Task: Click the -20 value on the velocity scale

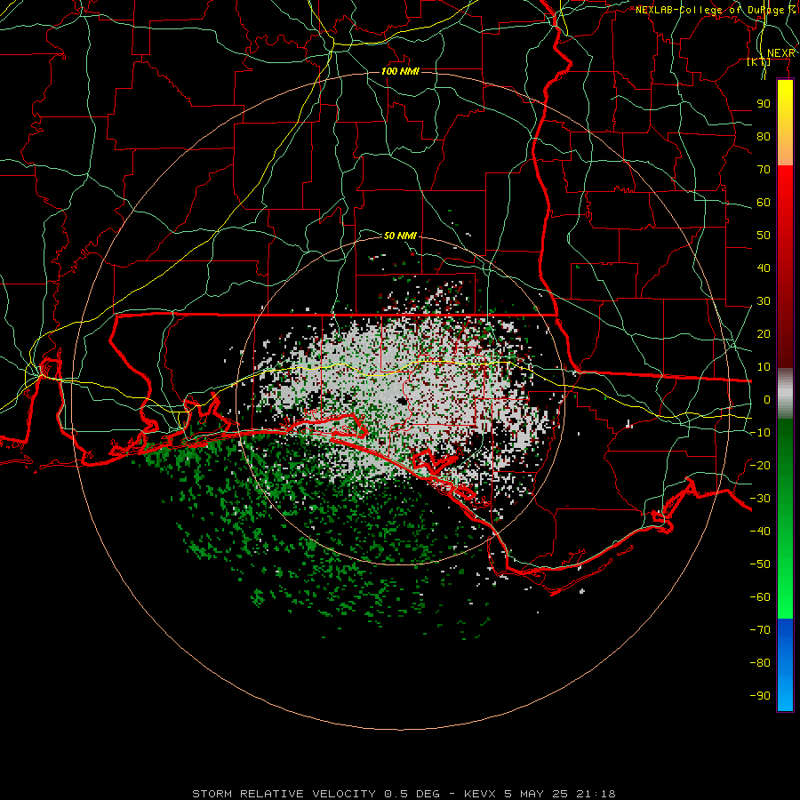Action: point(760,465)
